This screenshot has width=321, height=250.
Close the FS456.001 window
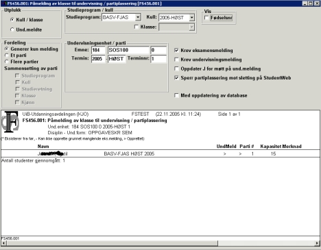317,3
